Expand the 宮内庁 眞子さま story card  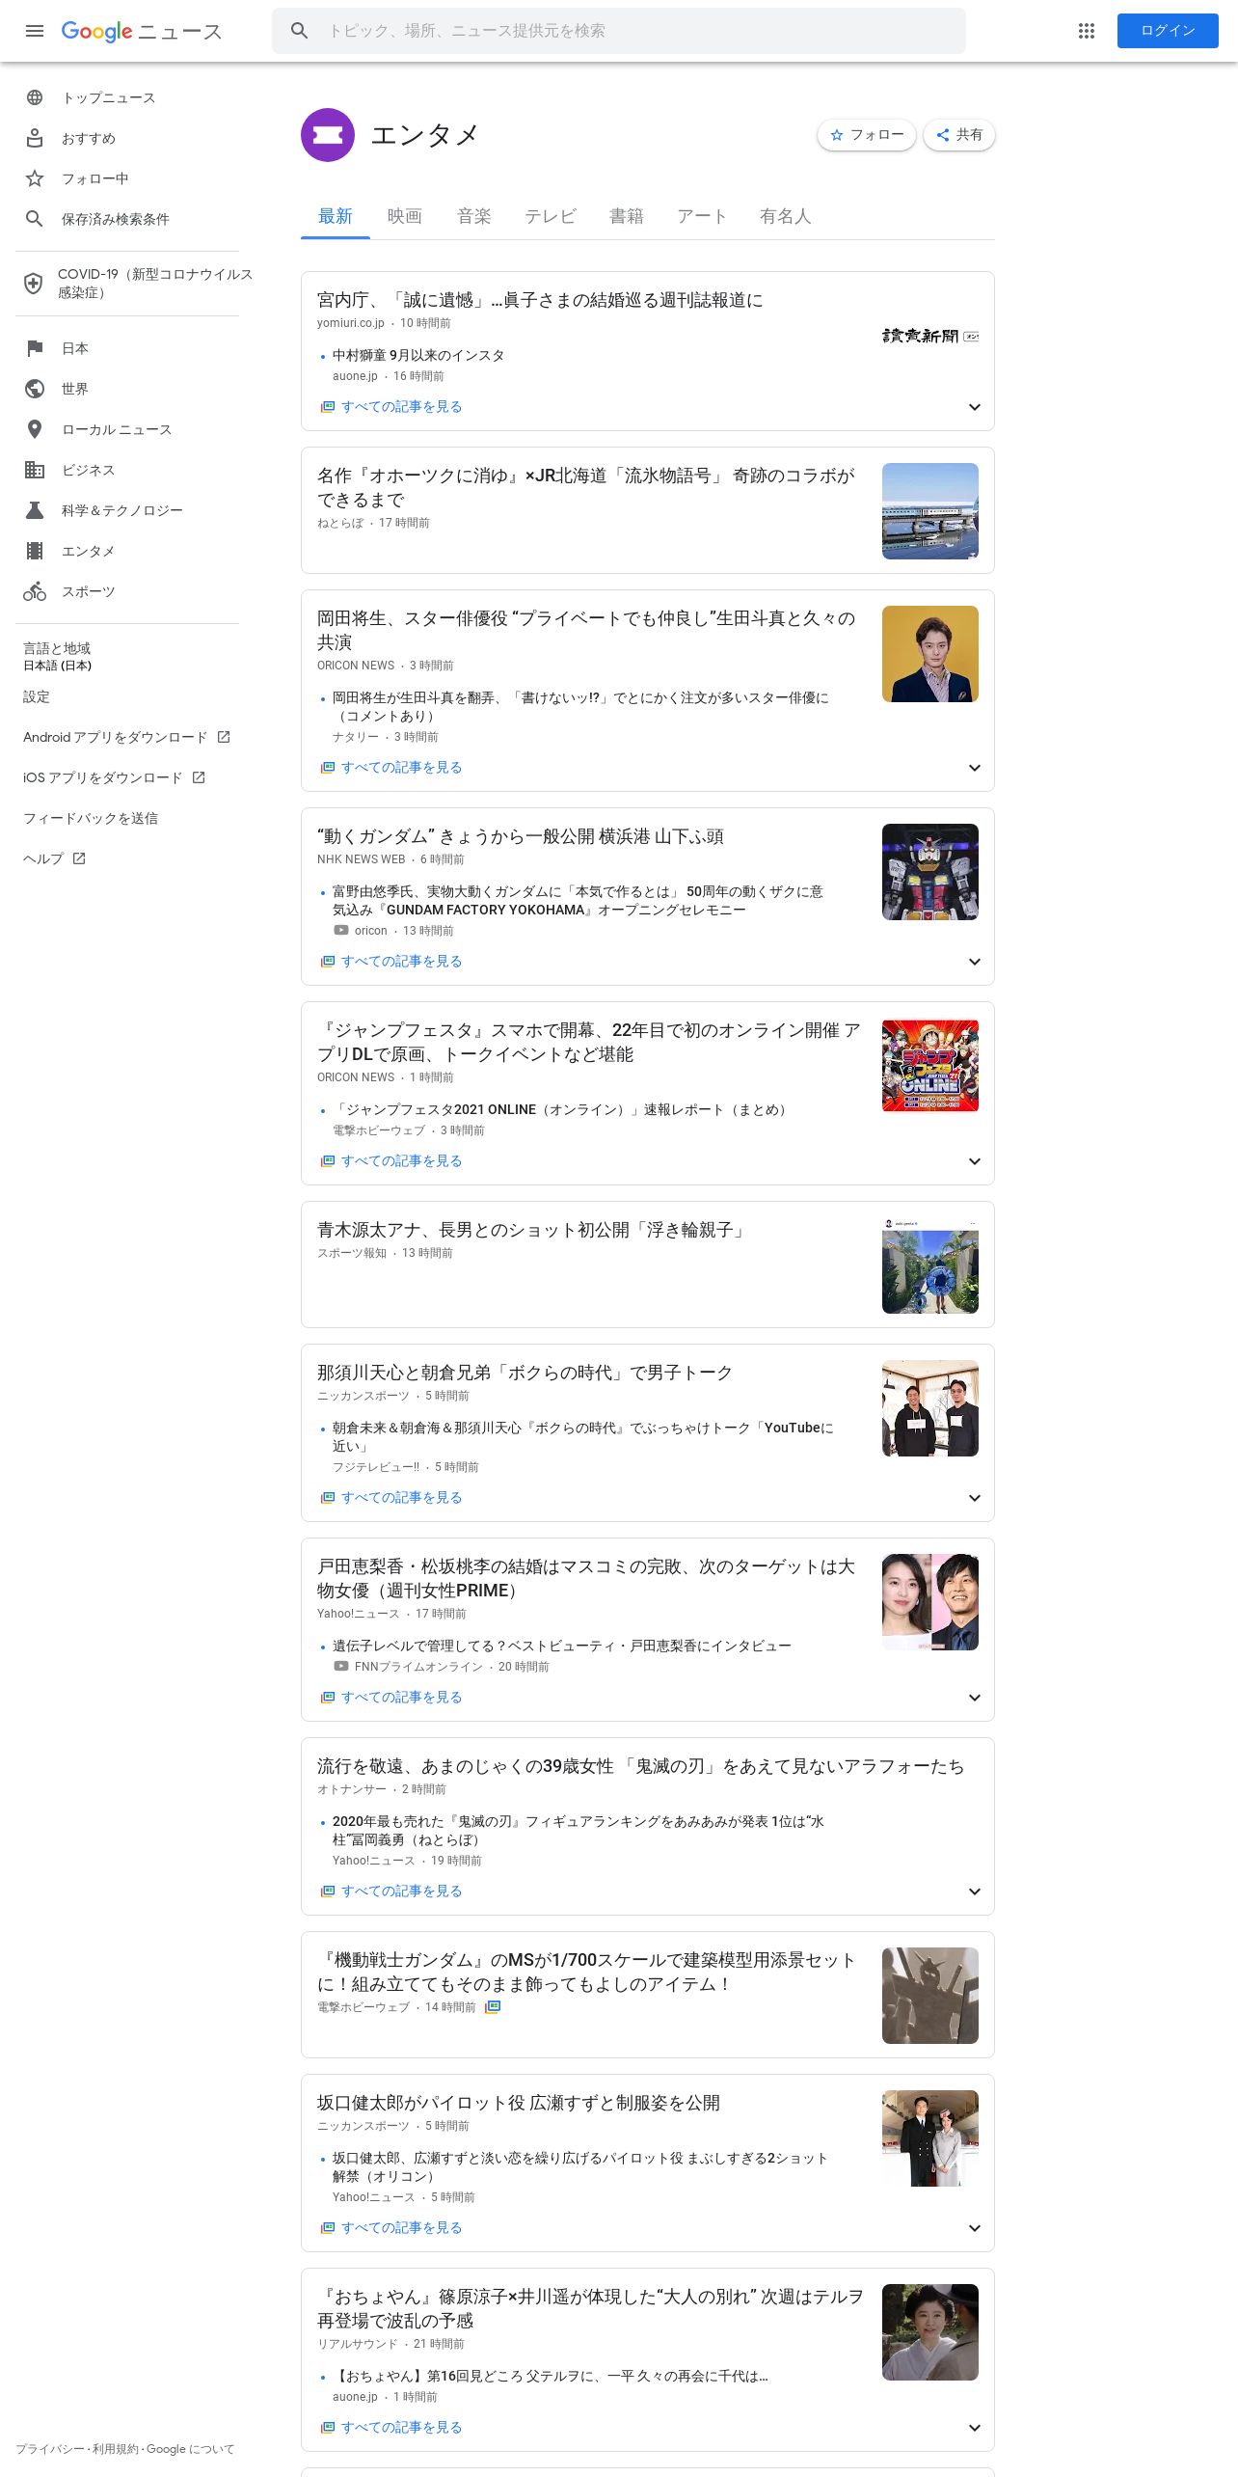point(975,407)
